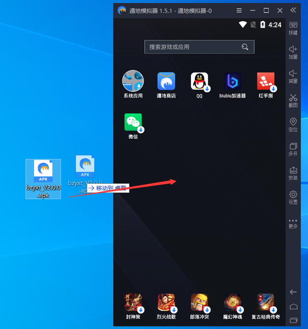Focus the 搜索游戏或应用 search field
Image resolution: width=308 pixels, height=329 pixels.
coord(199,47)
